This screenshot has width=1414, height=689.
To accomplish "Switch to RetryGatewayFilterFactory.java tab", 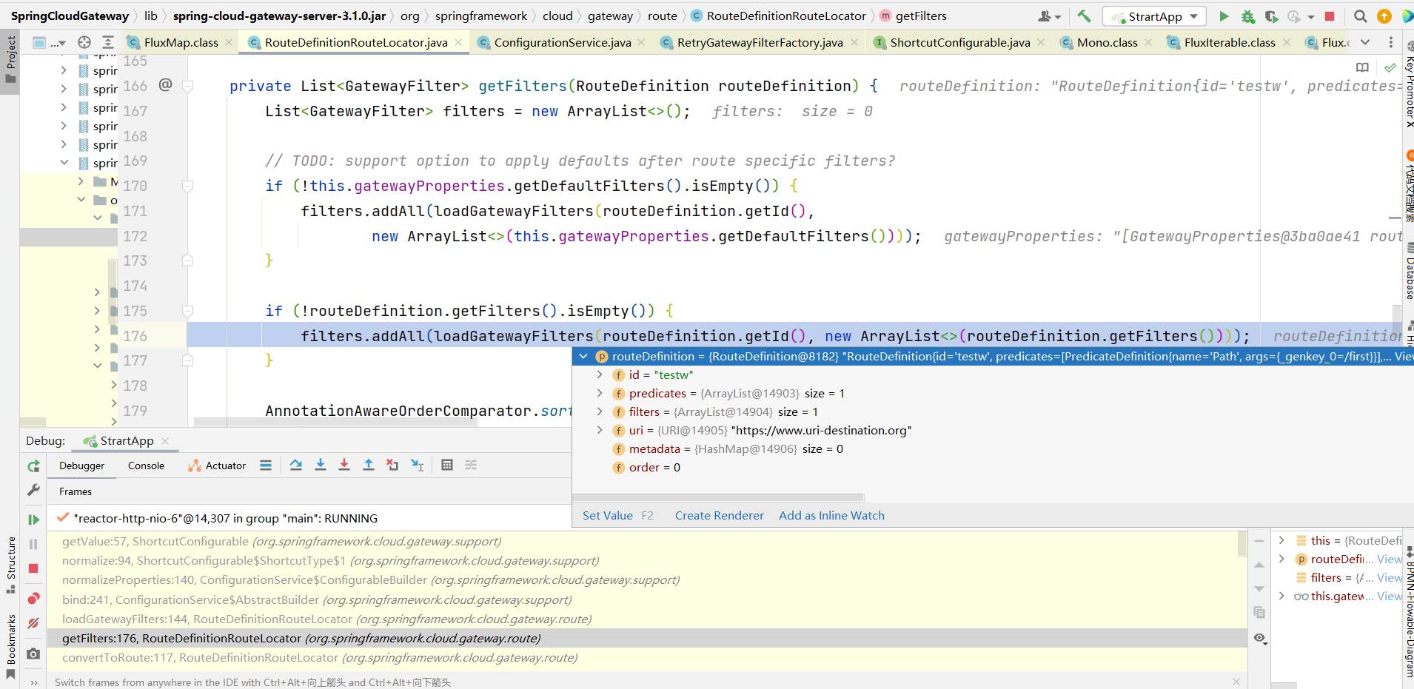I will (759, 42).
